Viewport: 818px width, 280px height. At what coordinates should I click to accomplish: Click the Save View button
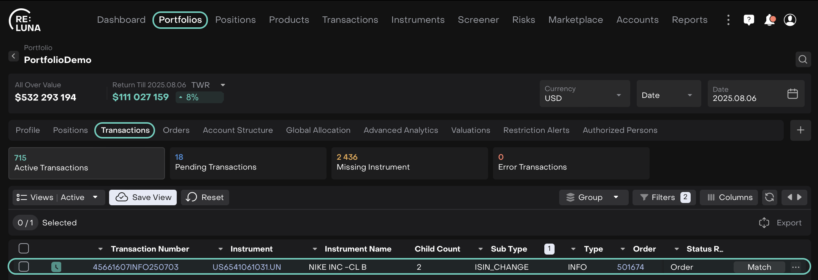(143, 197)
